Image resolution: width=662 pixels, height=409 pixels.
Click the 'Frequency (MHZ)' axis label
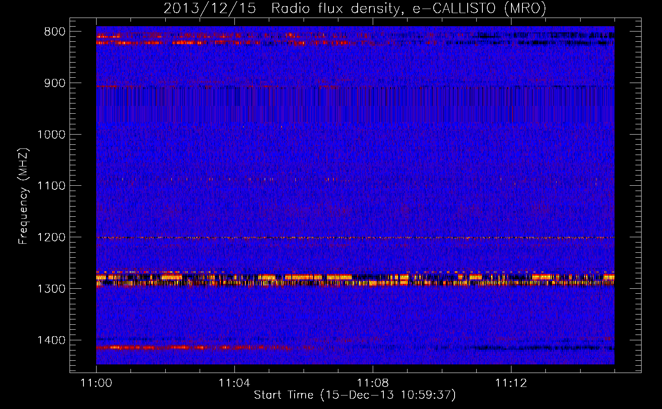[x=23, y=196]
